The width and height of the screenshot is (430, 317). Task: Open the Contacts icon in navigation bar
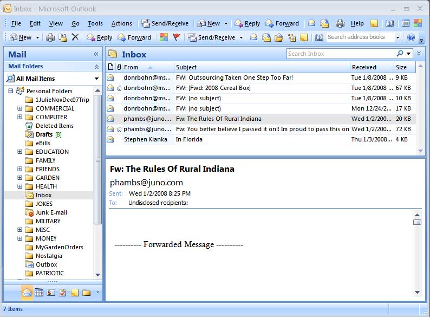tap(51, 293)
